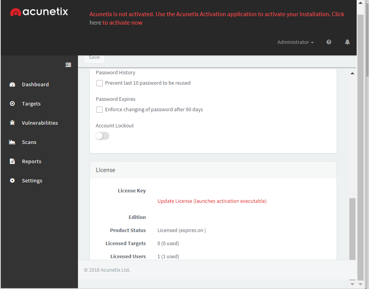This screenshot has height=289, width=369.
Task: Click the Settings gear icon
Action: point(12,180)
